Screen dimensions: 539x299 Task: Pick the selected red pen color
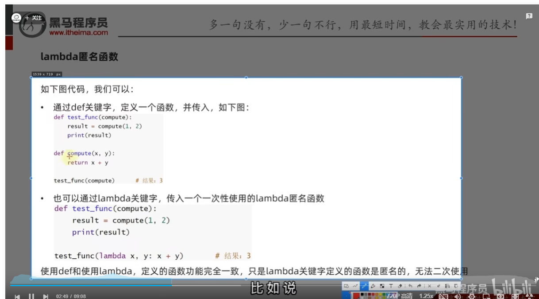(356, 295)
